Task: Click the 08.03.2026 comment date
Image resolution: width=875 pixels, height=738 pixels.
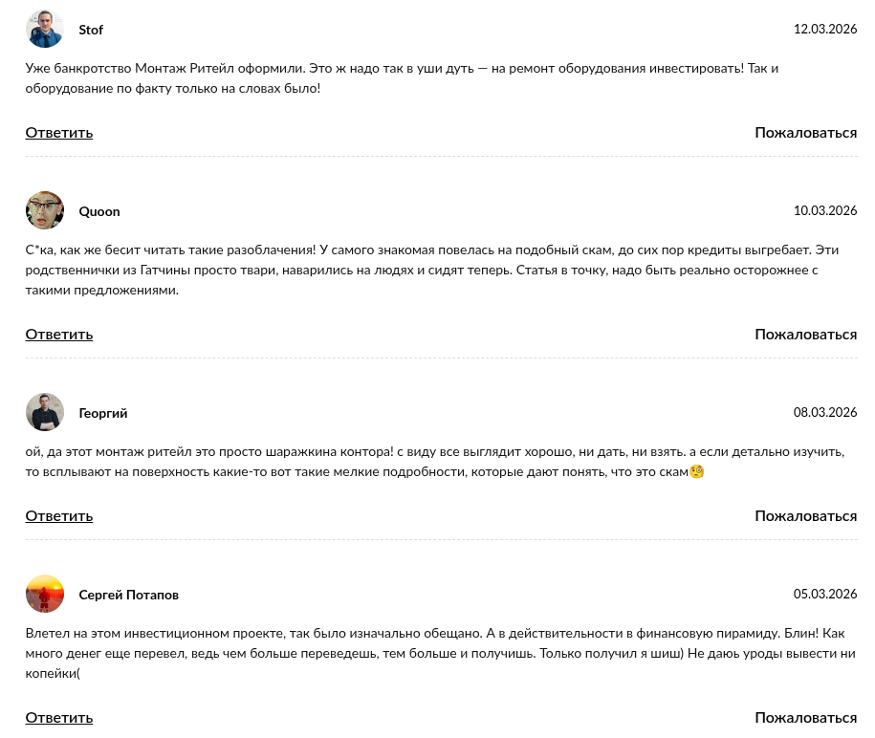Action: point(824,412)
